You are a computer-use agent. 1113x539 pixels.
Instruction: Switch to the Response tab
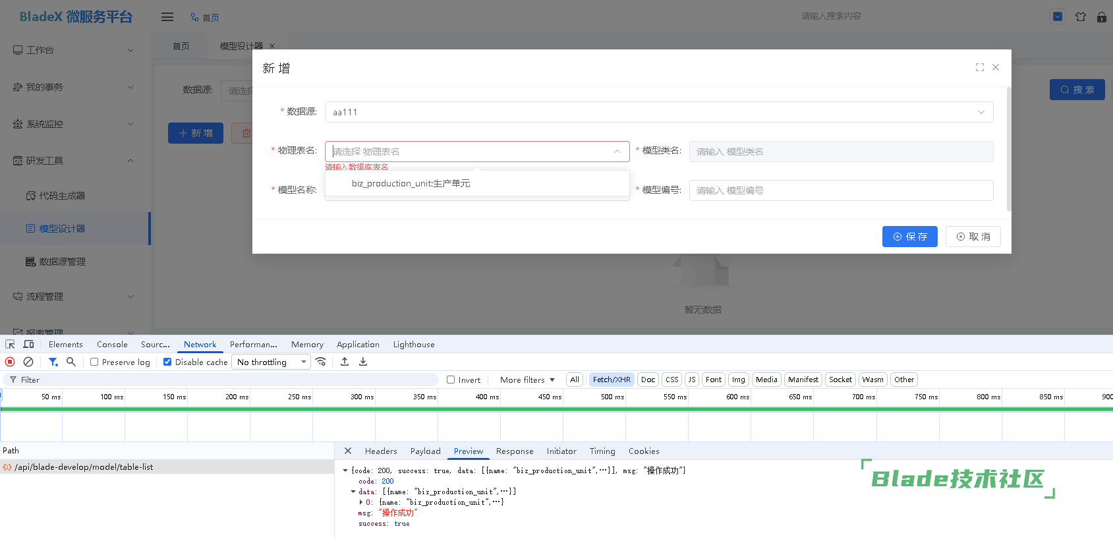(x=514, y=451)
